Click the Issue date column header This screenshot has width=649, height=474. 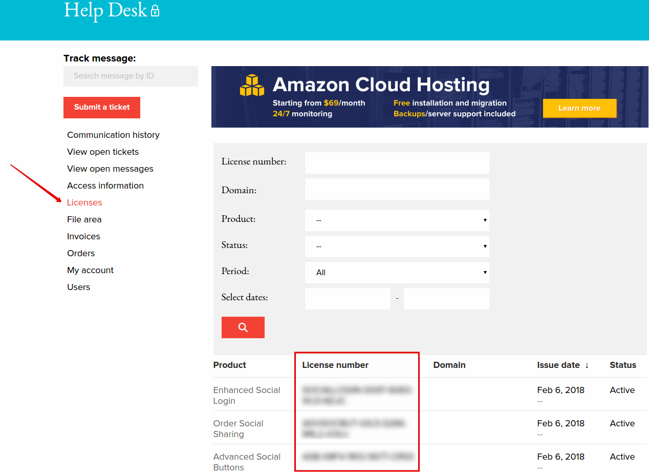tap(558, 365)
